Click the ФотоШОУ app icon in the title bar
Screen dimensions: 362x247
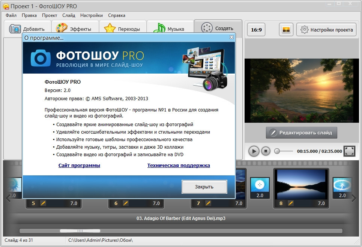[6, 6]
